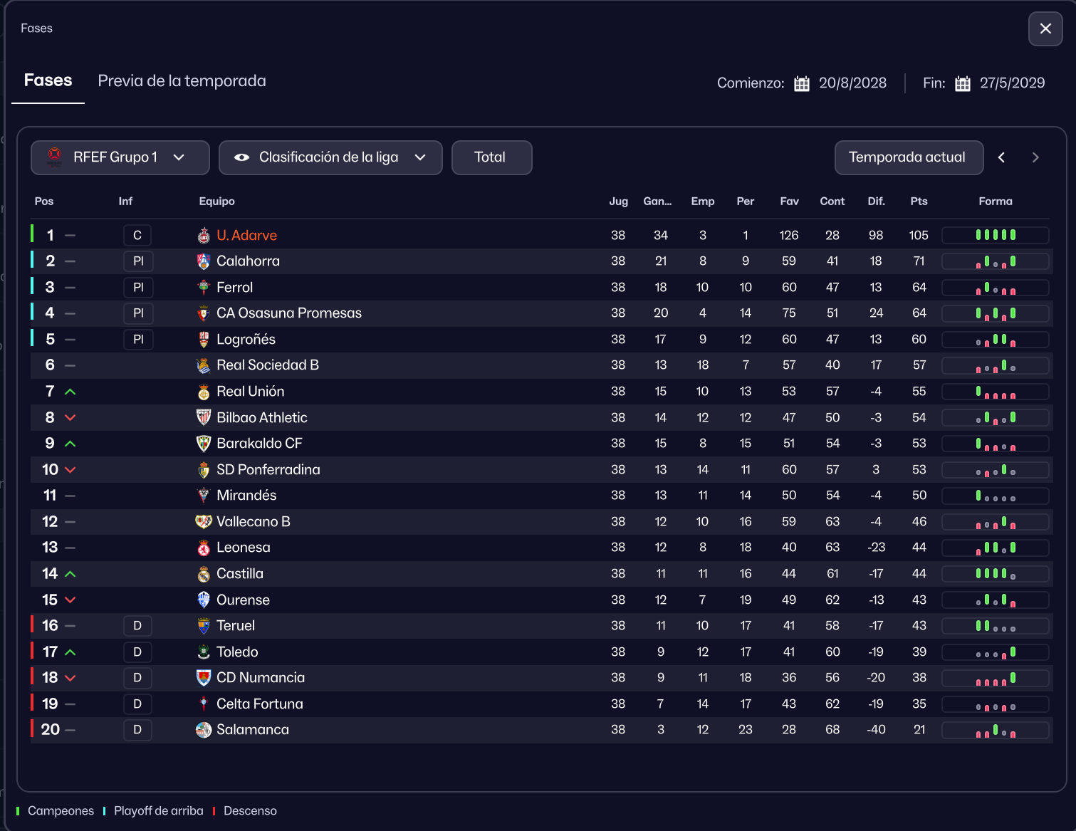Click the Calahorra team badge

204,261
